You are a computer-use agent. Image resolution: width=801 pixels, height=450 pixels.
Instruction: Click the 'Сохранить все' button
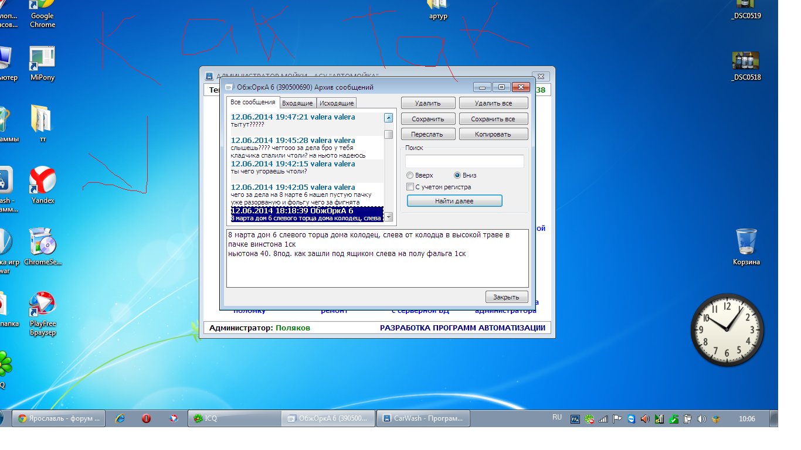(493, 119)
